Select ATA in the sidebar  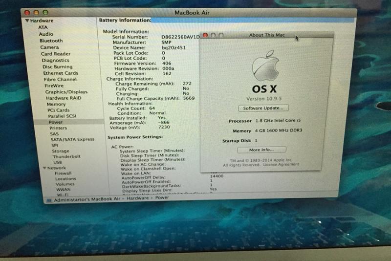click(x=43, y=27)
